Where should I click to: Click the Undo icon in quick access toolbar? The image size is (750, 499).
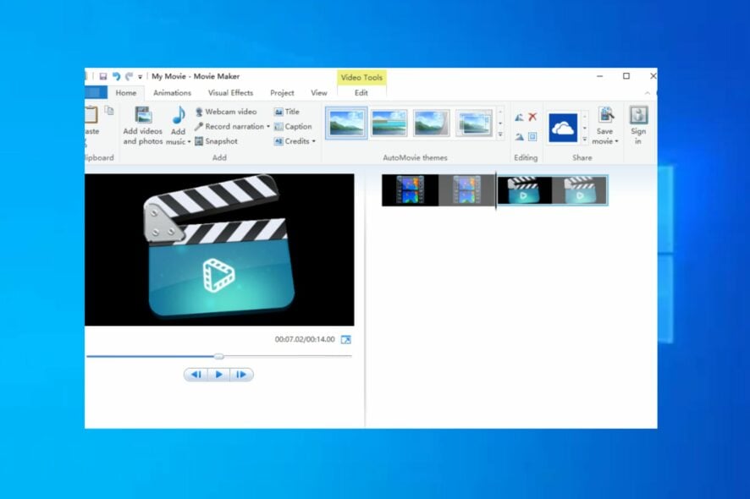[x=117, y=74]
